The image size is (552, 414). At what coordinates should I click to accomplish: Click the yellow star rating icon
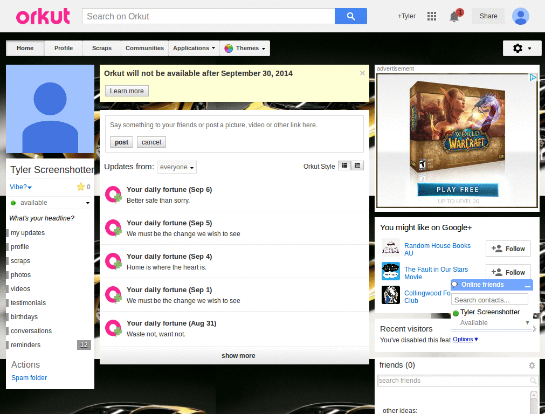click(x=81, y=187)
